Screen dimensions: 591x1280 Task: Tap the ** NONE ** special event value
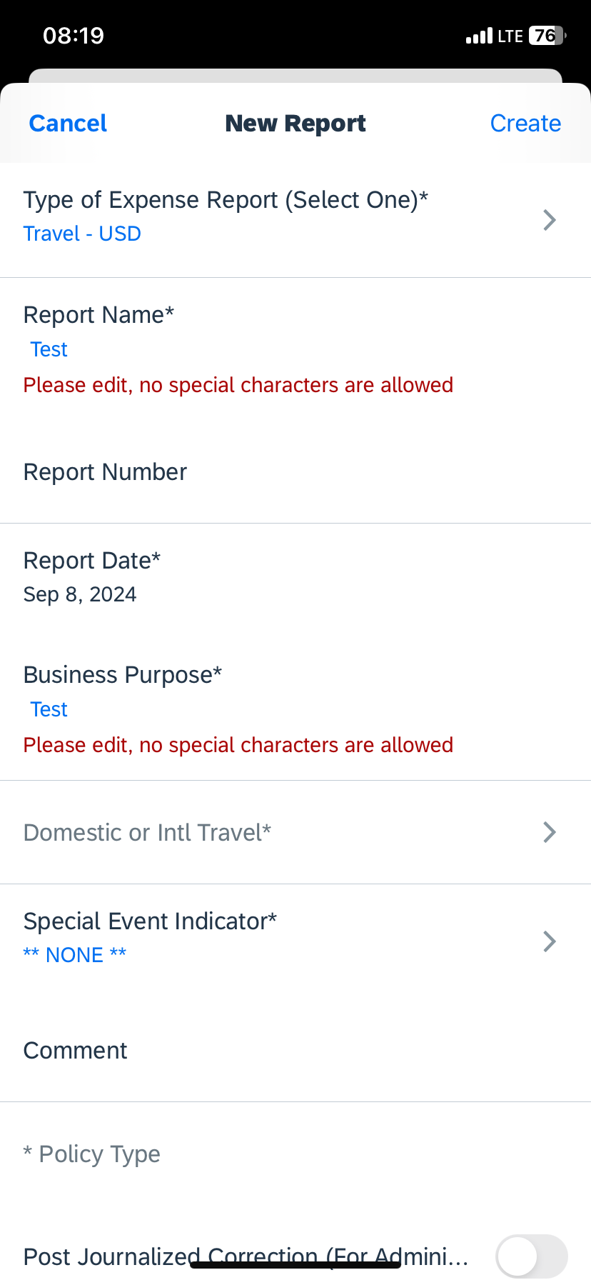pyautogui.click(x=75, y=954)
